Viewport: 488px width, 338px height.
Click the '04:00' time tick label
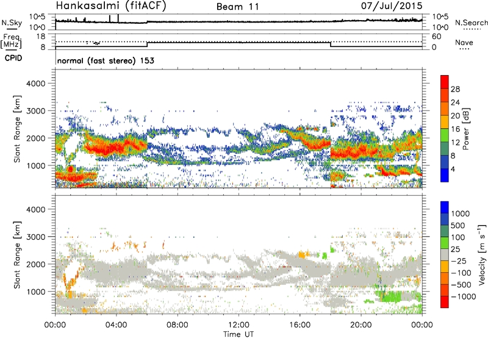pos(116,325)
